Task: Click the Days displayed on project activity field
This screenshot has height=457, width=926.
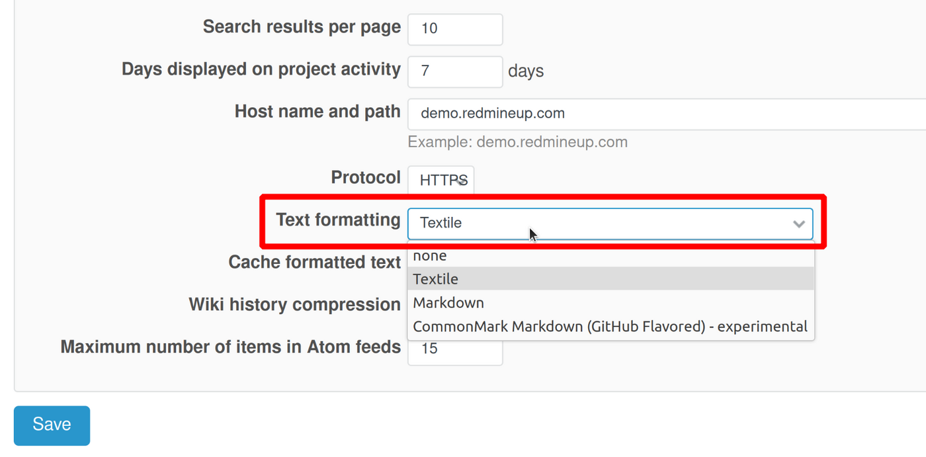Action: [455, 71]
